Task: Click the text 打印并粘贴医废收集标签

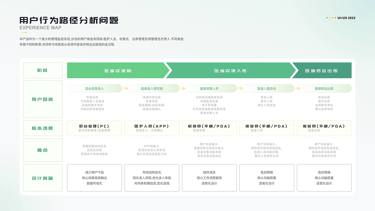Action: (209, 109)
